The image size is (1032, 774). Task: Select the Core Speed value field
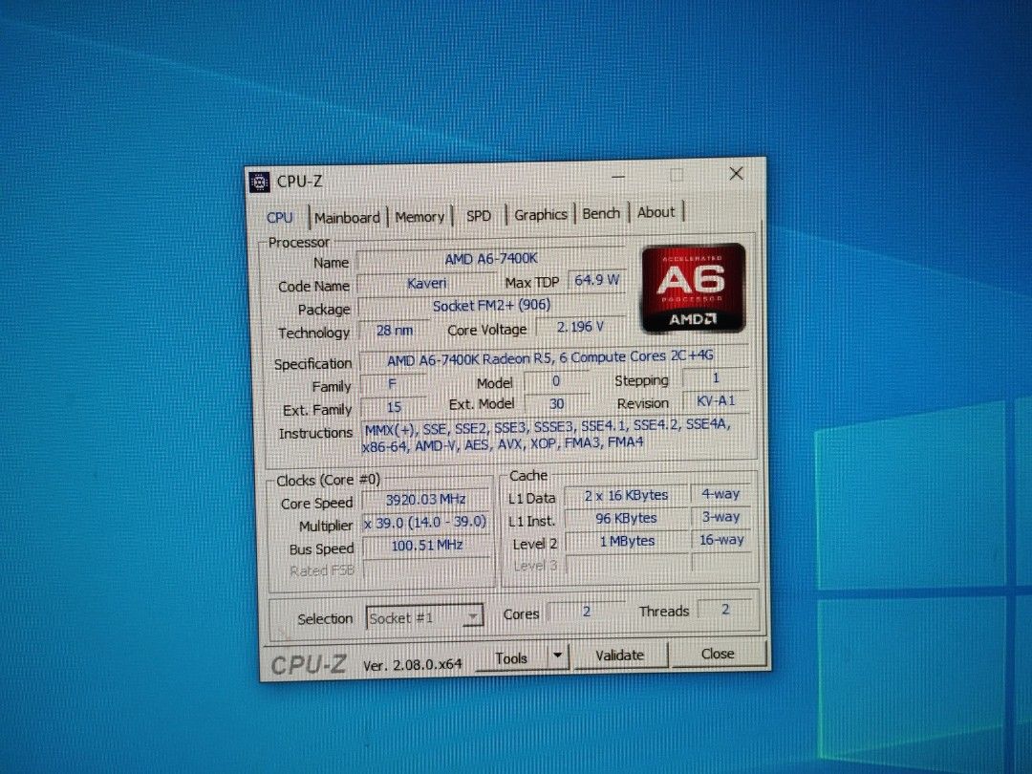[426, 499]
